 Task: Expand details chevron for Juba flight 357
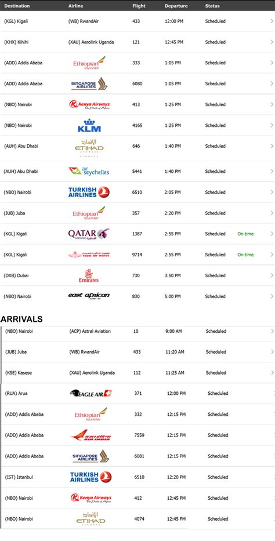[272, 213]
